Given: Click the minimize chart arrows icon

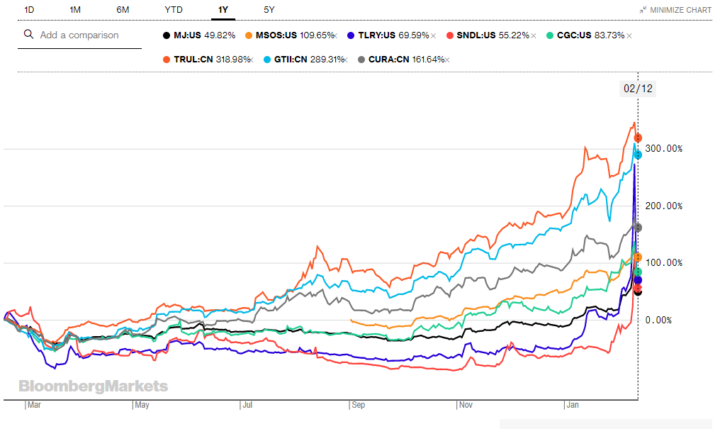Looking at the screenshot, I should [x=643, y=10].
